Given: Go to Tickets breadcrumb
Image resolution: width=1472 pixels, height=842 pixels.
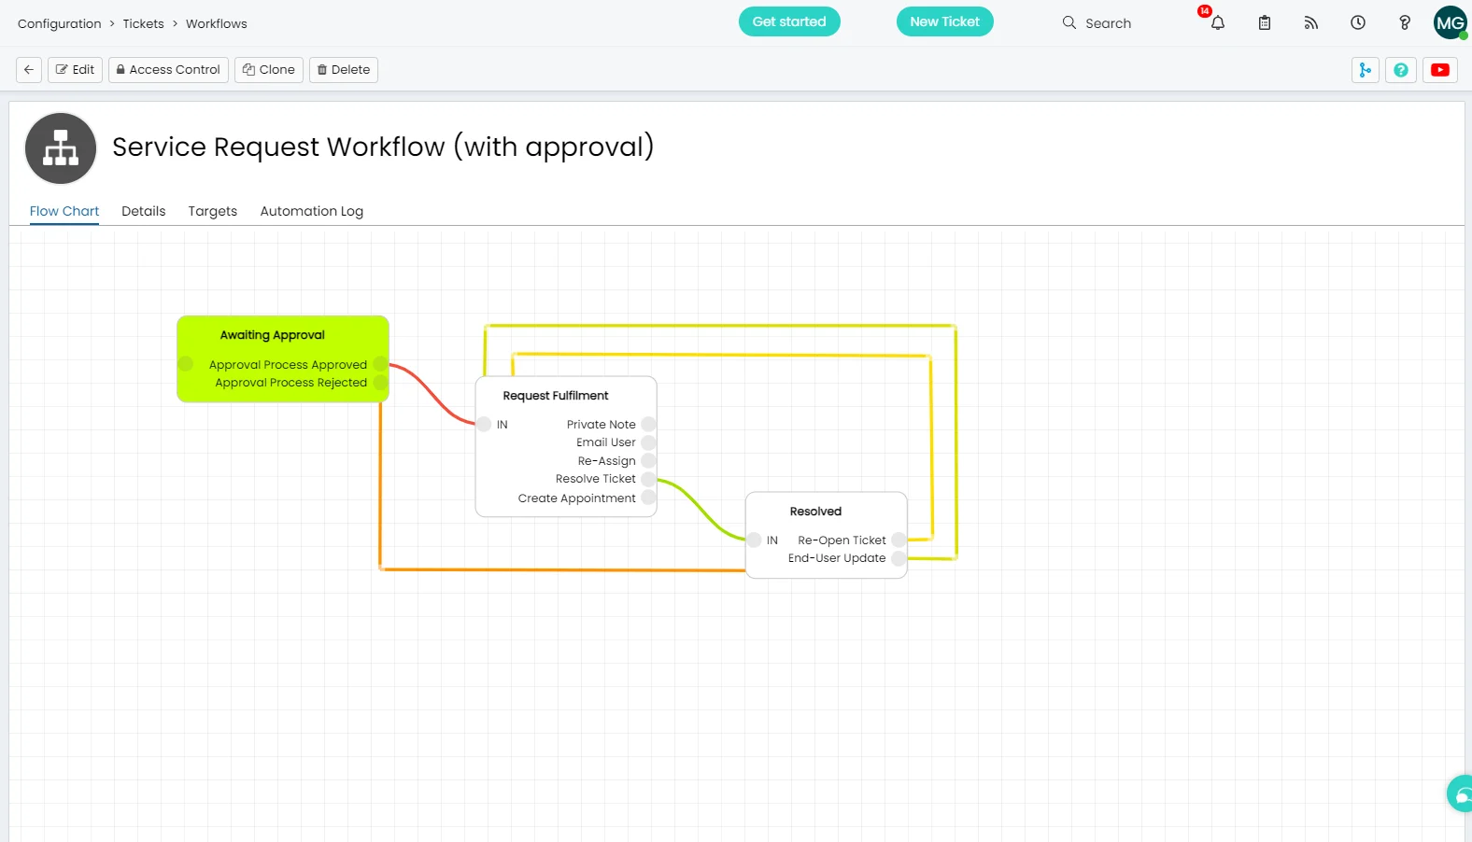Looking at the screenshot, I should 143,24.
